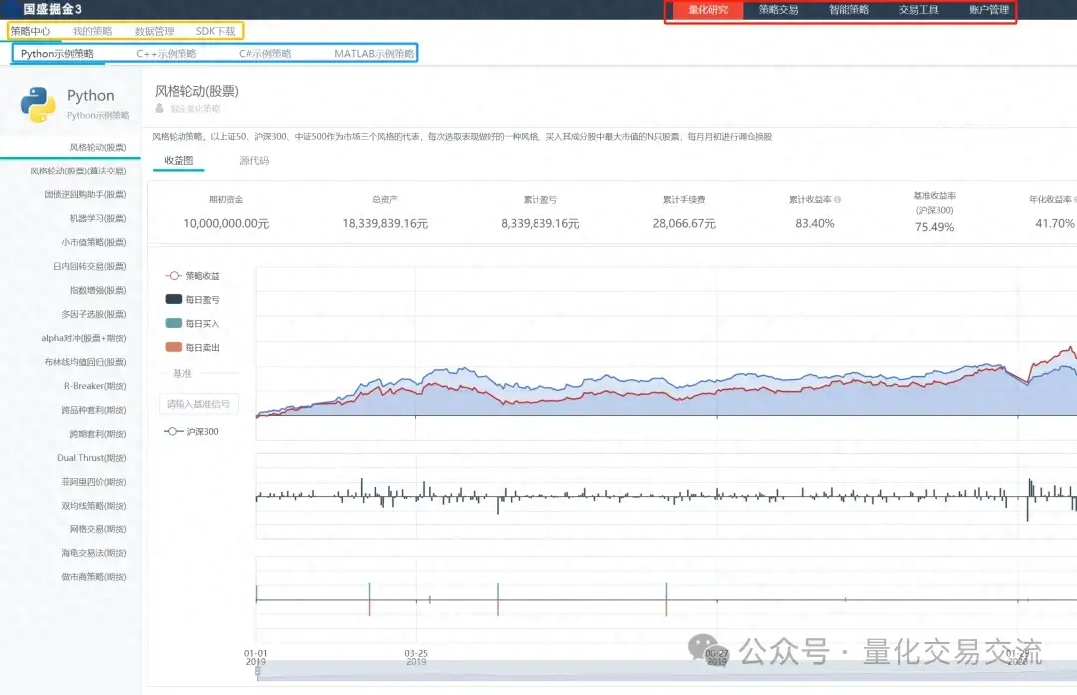Click the 请输入基准信号 benchmark input field
1077x695 pixels.
198,404
